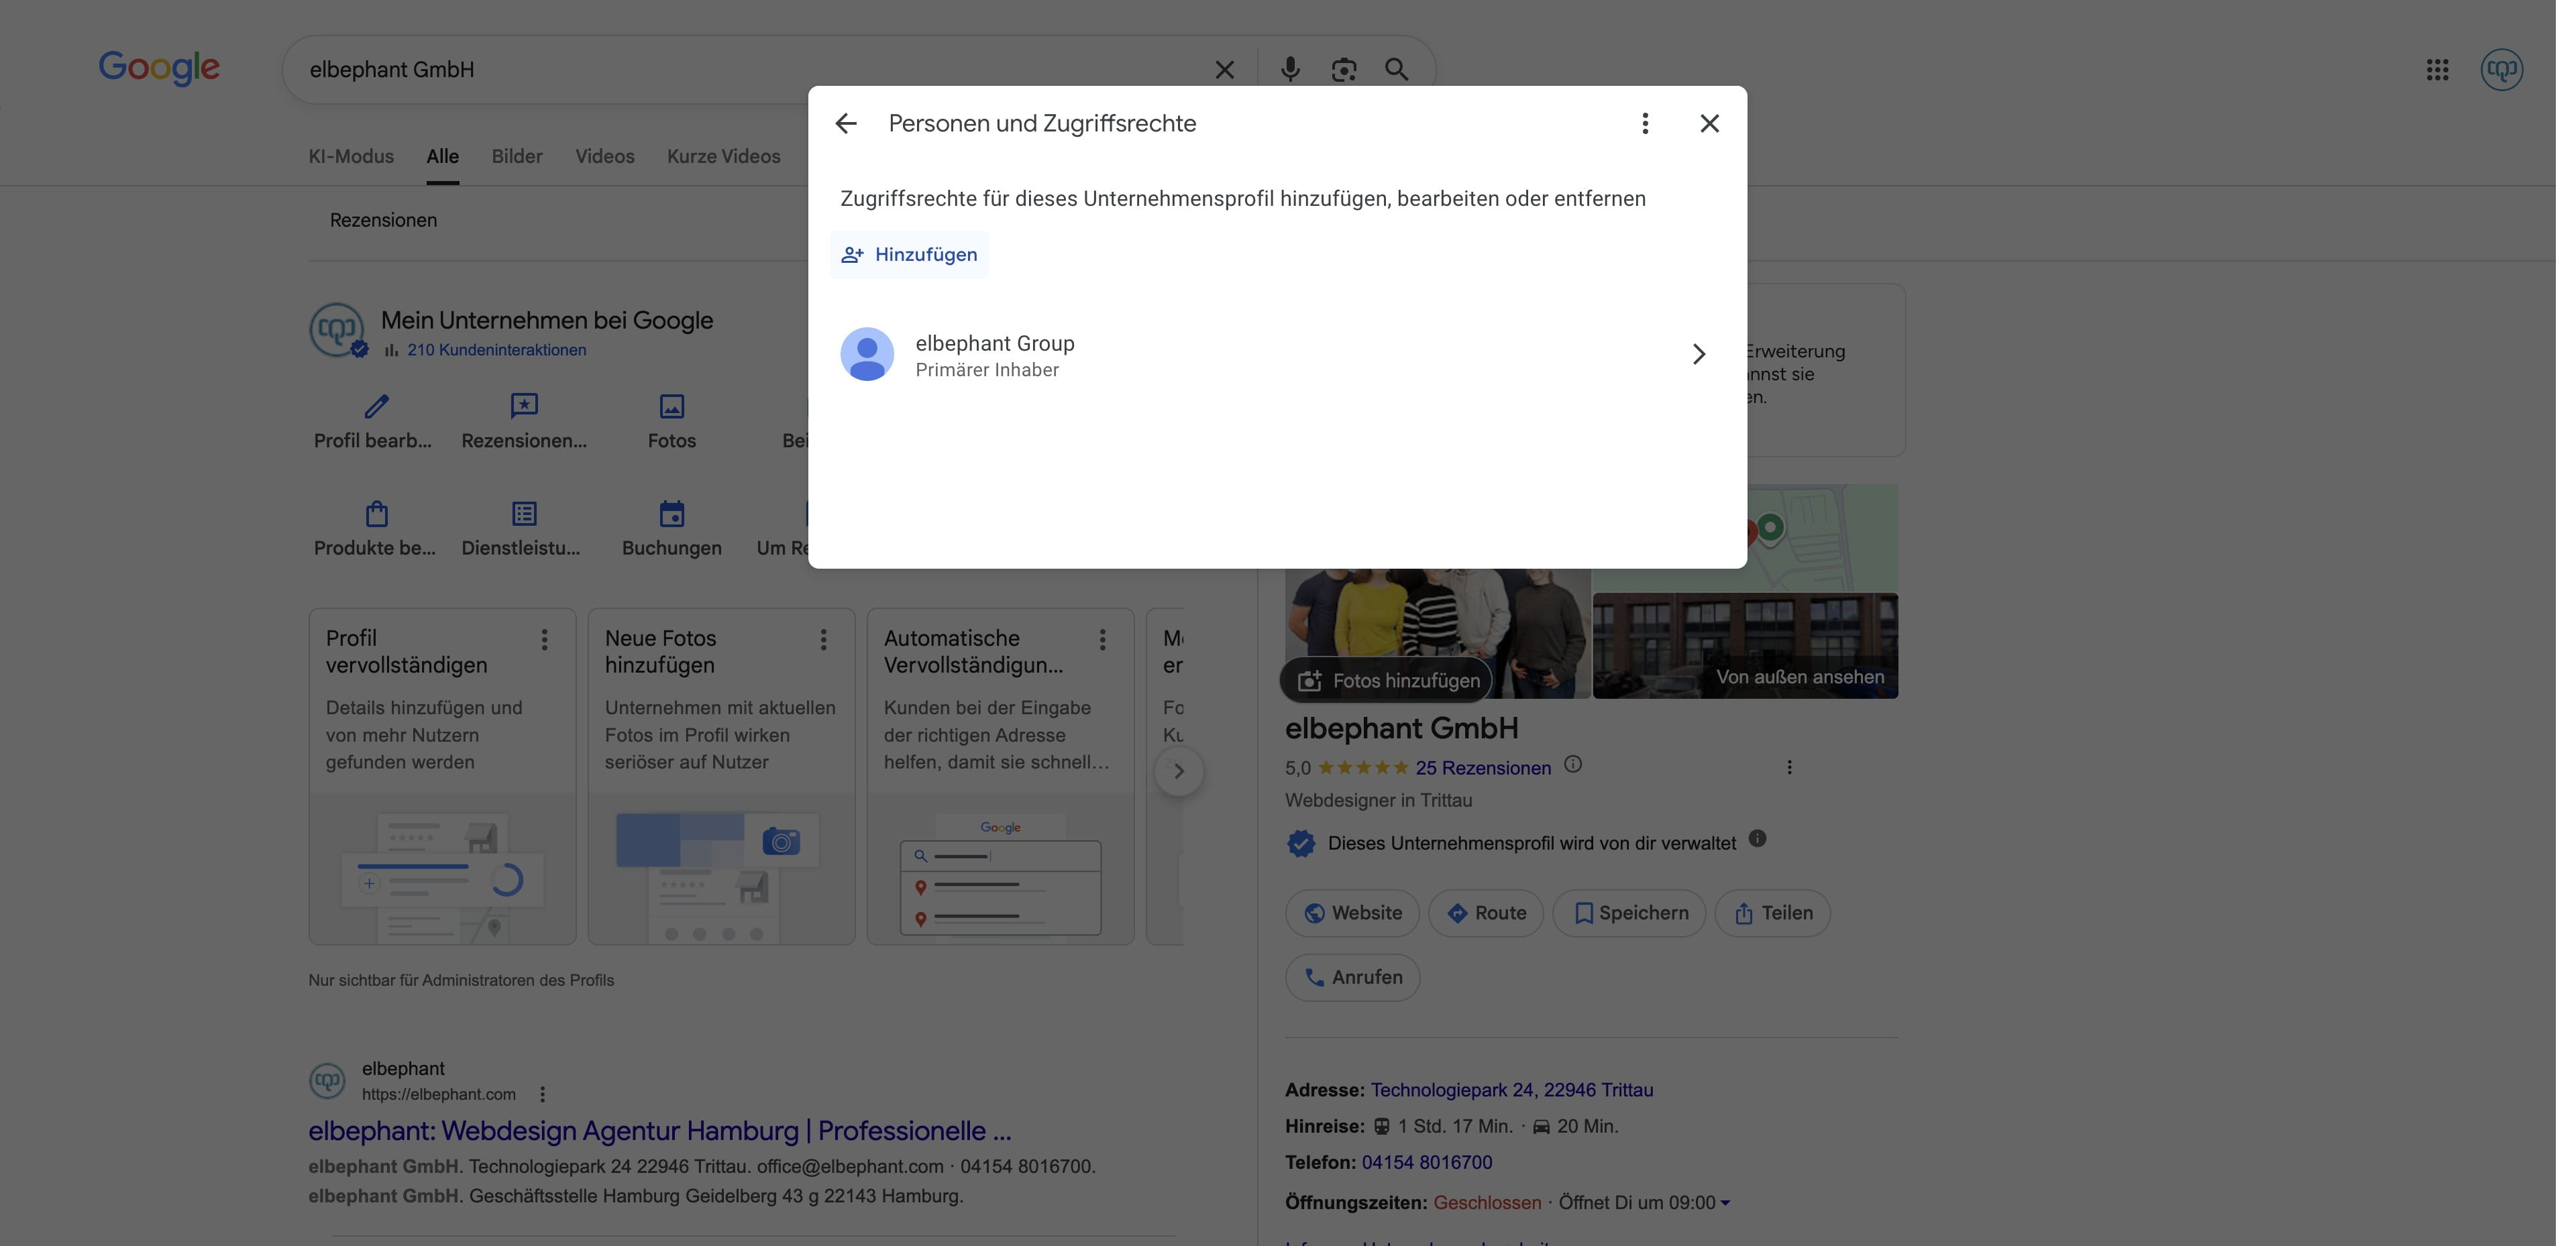
Task: Click the info icon beside 25 Rezensionen
Action: pos(1573,765)
